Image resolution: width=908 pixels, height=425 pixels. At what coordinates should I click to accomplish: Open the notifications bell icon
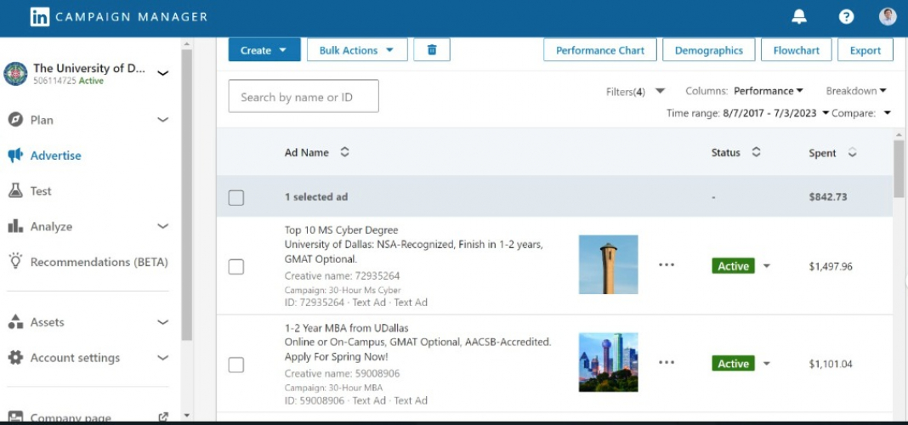coord(799,17)
